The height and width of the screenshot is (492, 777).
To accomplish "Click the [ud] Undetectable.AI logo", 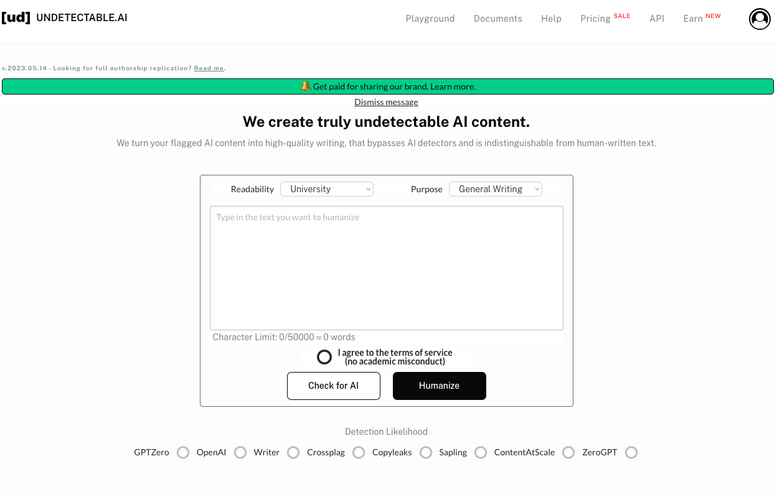I will 65,17.
